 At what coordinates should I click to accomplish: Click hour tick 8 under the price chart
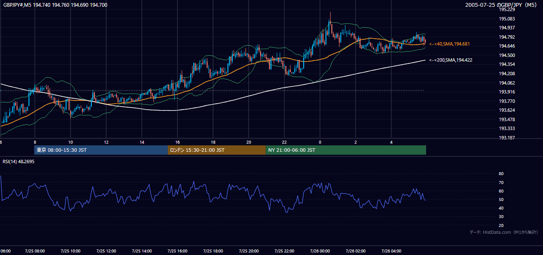tap(35, 142)
